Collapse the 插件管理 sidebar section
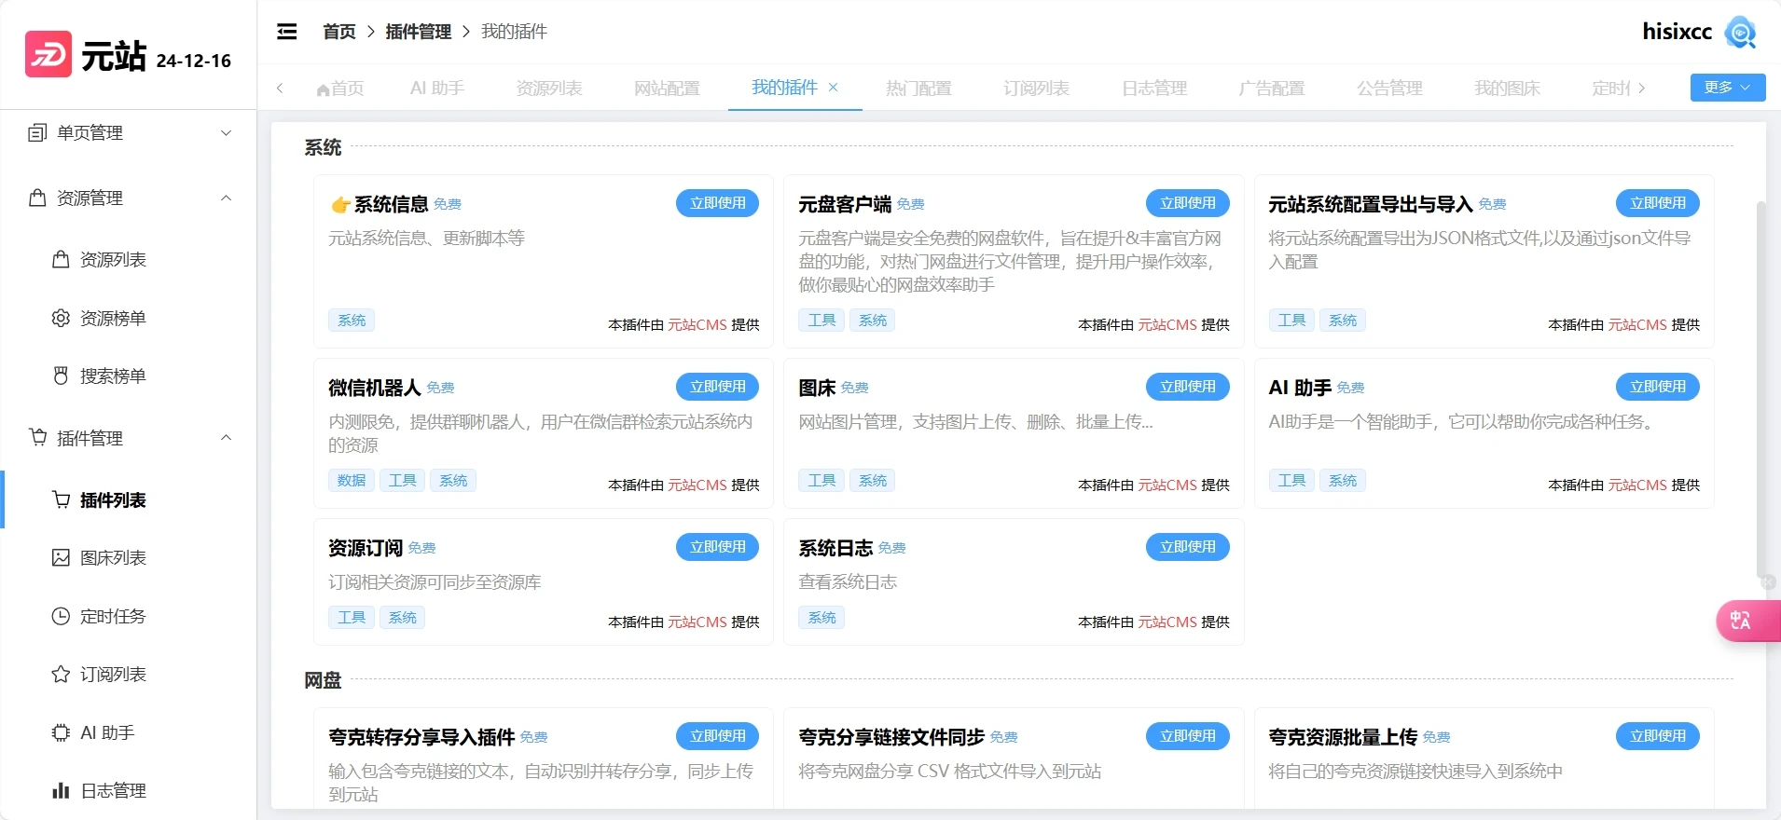Screen dimensions: 1781x820 129,438
